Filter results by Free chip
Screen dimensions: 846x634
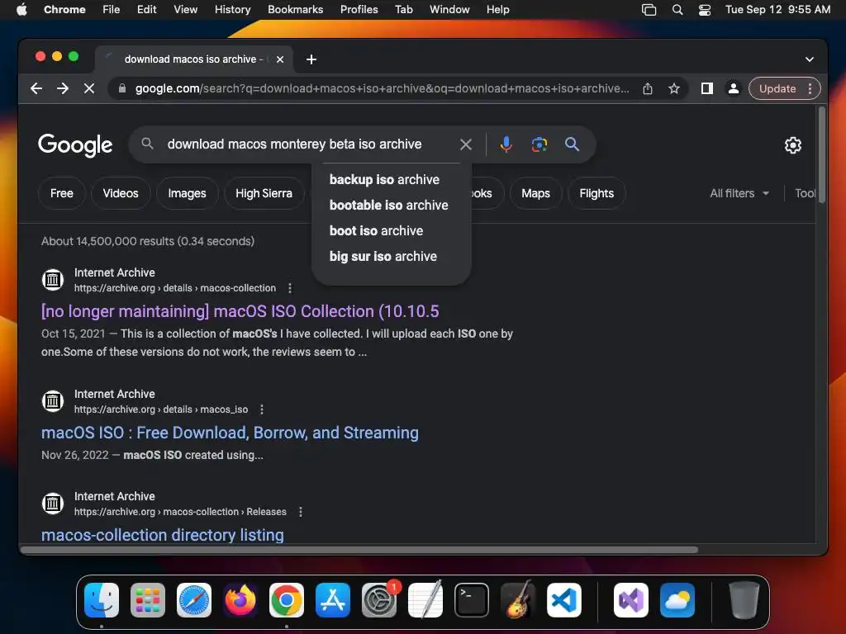[x=61, y=193]
